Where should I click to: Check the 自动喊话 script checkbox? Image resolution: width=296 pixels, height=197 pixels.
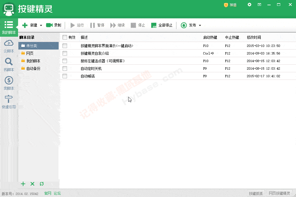point(65,76)
